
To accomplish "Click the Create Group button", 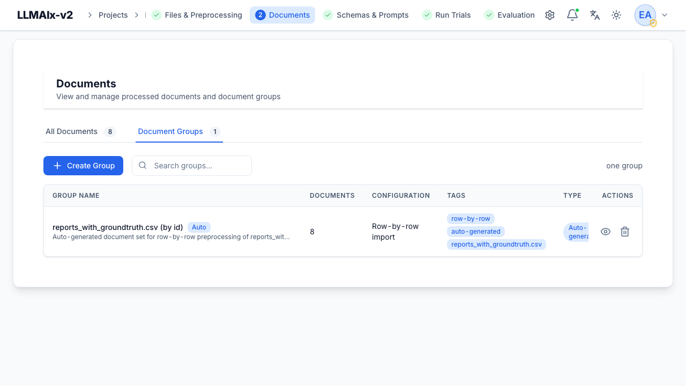I will tap(83, 166).
